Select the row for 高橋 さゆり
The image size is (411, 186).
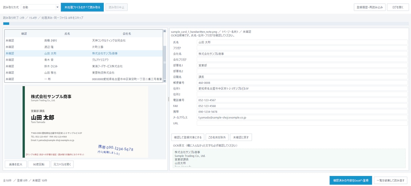coord(84,41)
